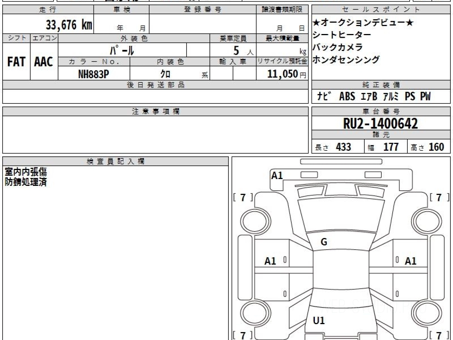Select the 検査員記入欄 header
Screen dimensions: 453x340
tap(116, 161)
